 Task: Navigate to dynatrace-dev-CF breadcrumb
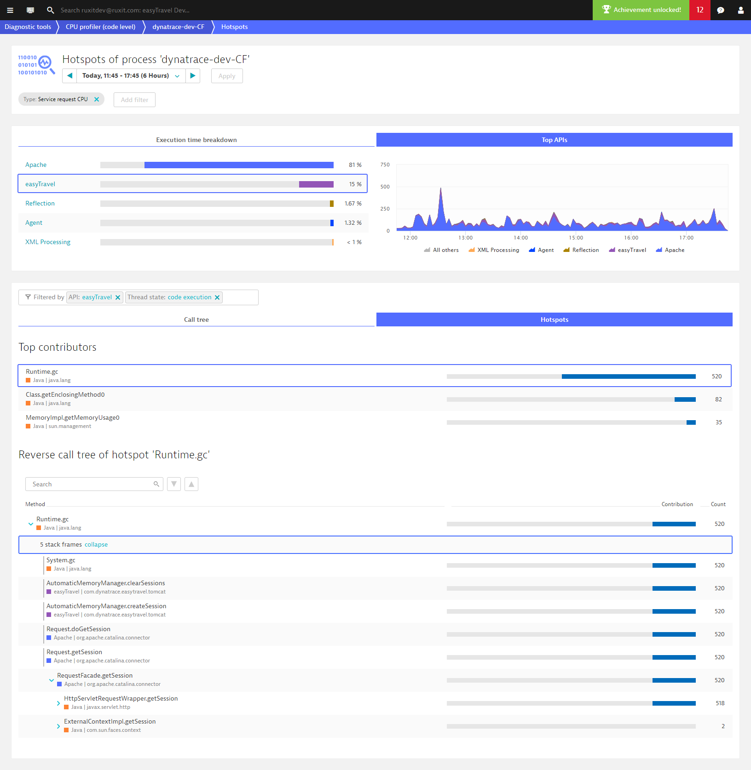178,27
